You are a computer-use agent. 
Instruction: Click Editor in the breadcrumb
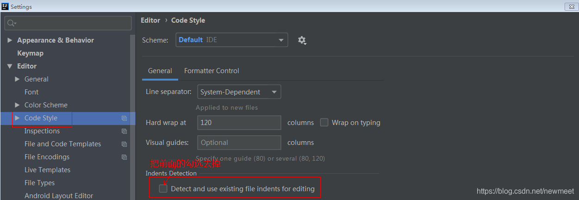150,20
